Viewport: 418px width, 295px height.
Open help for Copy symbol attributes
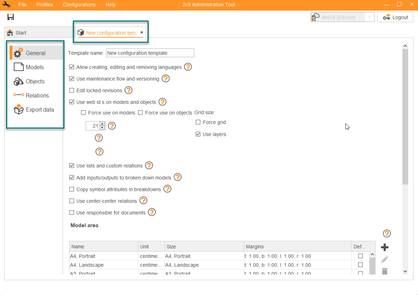[x=167, y=189]
